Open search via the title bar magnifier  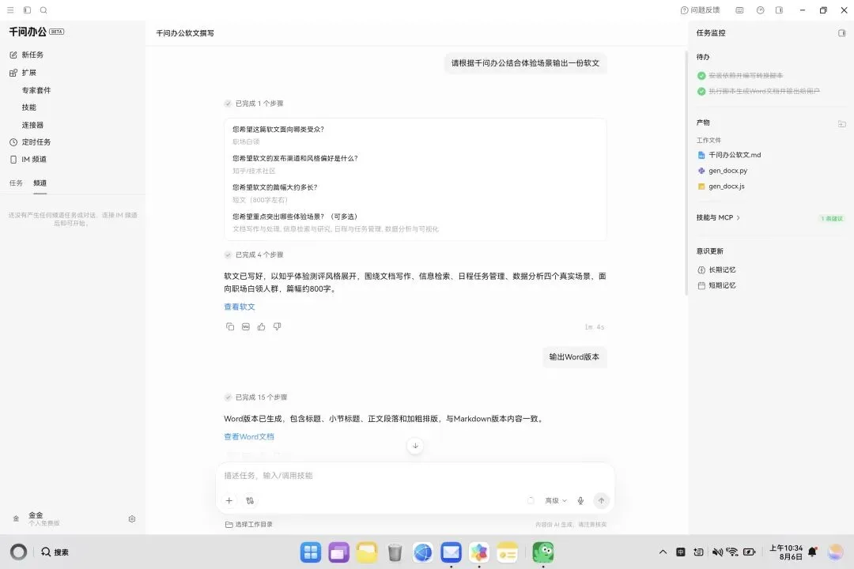[43, 9]
